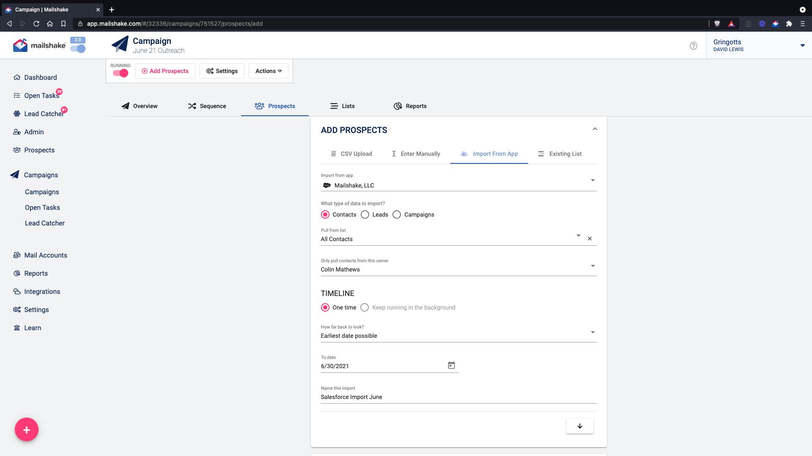Select the Campaigns radio button

click(397, 214)
